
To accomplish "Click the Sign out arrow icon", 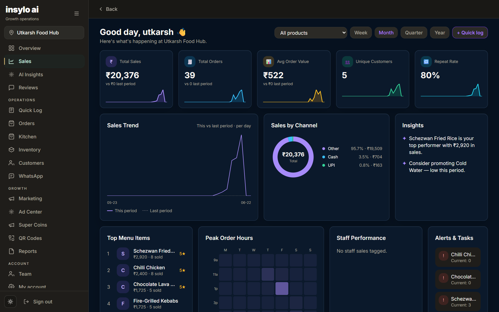I will click(x=26, y=302).
